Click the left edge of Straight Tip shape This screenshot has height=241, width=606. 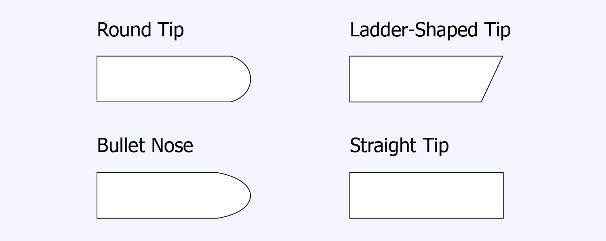[x=350, y=195]
